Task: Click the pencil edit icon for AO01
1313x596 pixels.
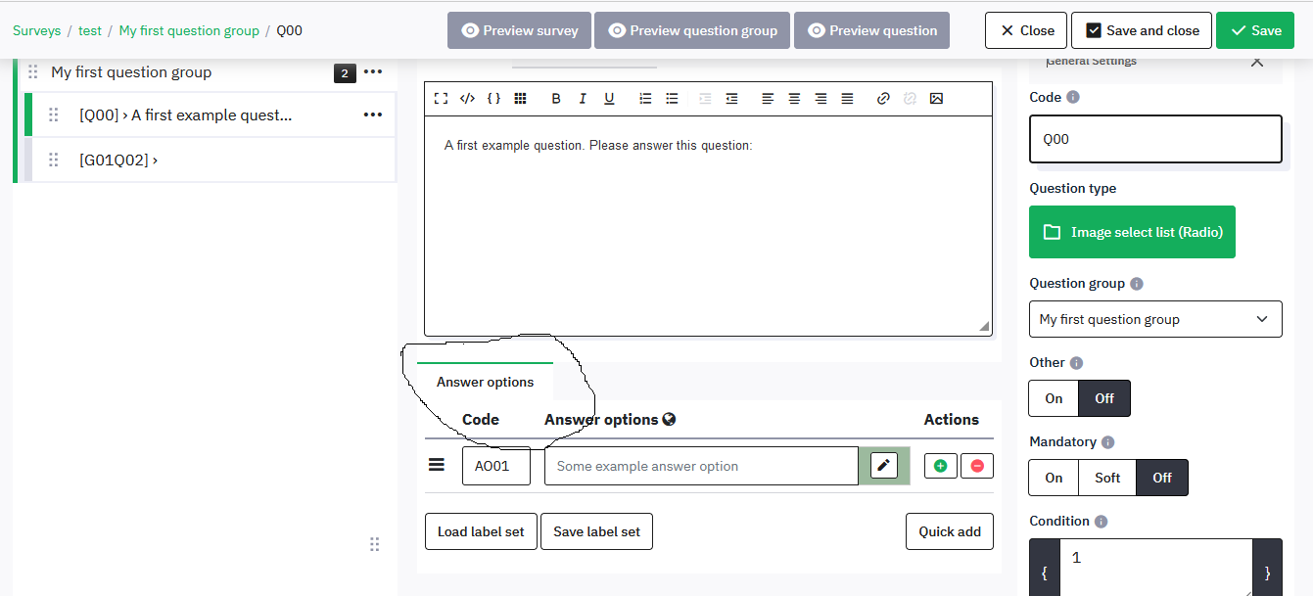Action: tap(884, 466)
